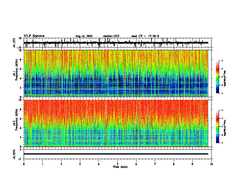The image size is (238, 184).
Task: Click the 'VLF Spectra' plot title
Action: [34, 36]
